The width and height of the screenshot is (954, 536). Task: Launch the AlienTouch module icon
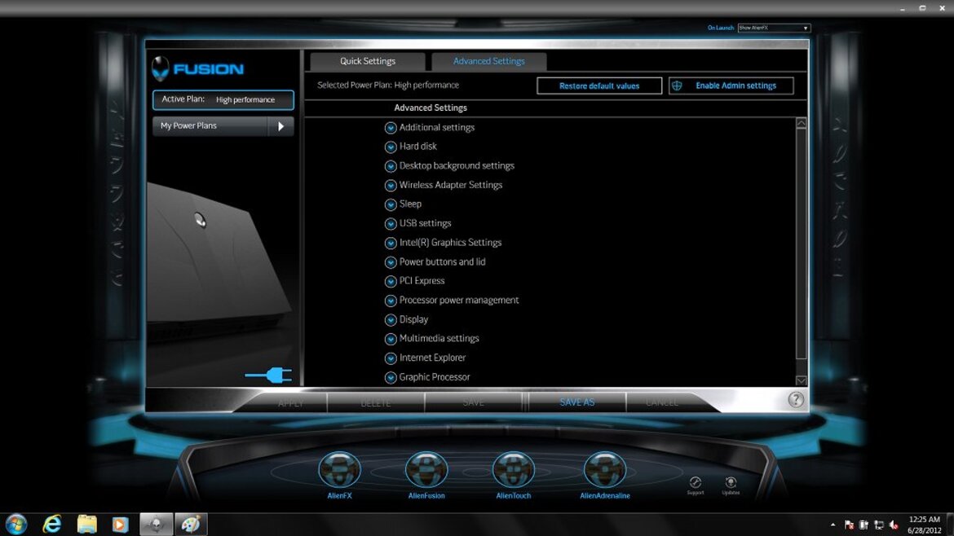pos(514,470)
